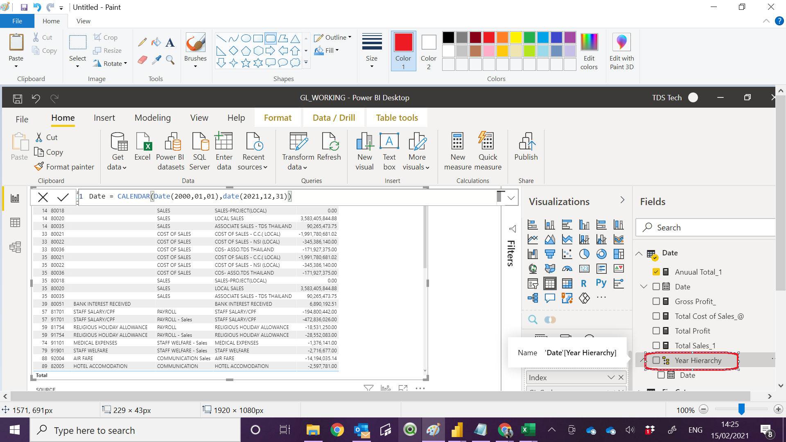The width and height of the screenshot is (786, 442).
Task: Select the Fill with color bucket tool
Action: point(156,42)
